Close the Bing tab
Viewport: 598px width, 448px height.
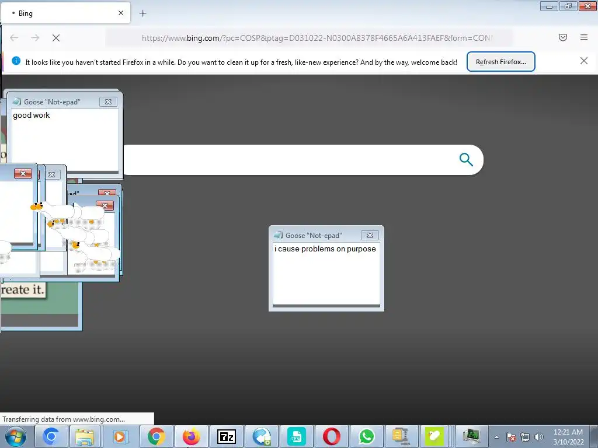pyautogui.click(x=121, y=13)
